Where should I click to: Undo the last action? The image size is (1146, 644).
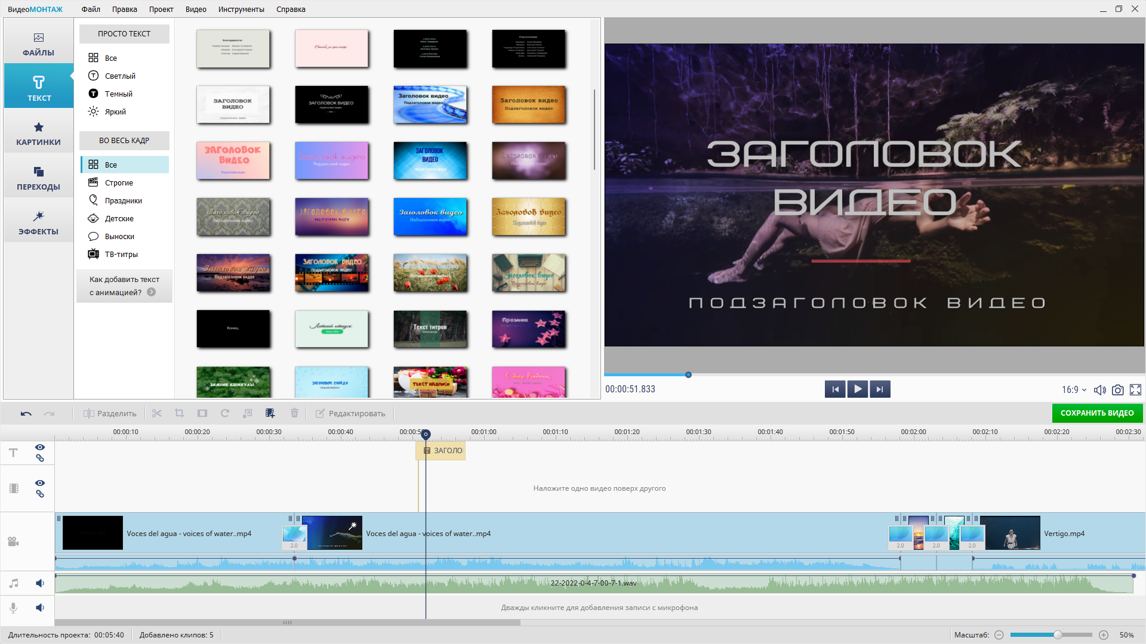pyautogui.click(x=26, y=413)
